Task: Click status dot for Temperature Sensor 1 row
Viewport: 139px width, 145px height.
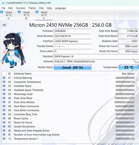Action: click(4, 139)
